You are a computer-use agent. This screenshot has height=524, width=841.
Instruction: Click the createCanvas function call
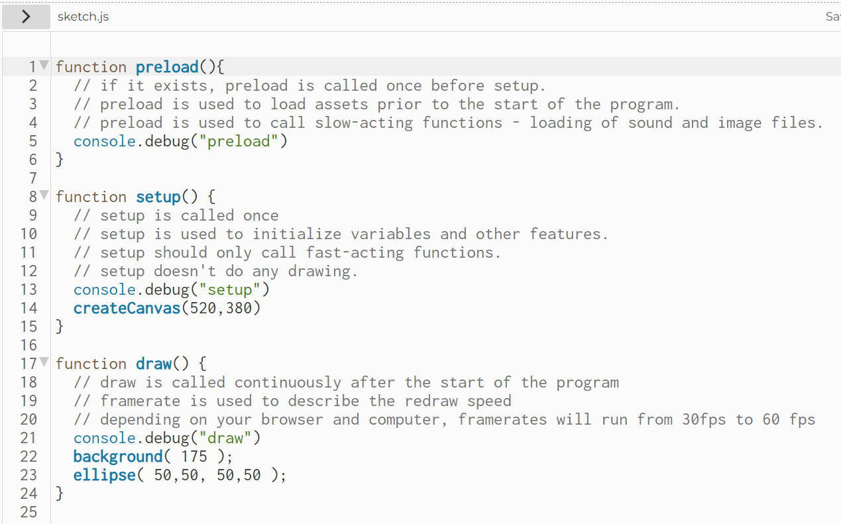click(127, 308)
